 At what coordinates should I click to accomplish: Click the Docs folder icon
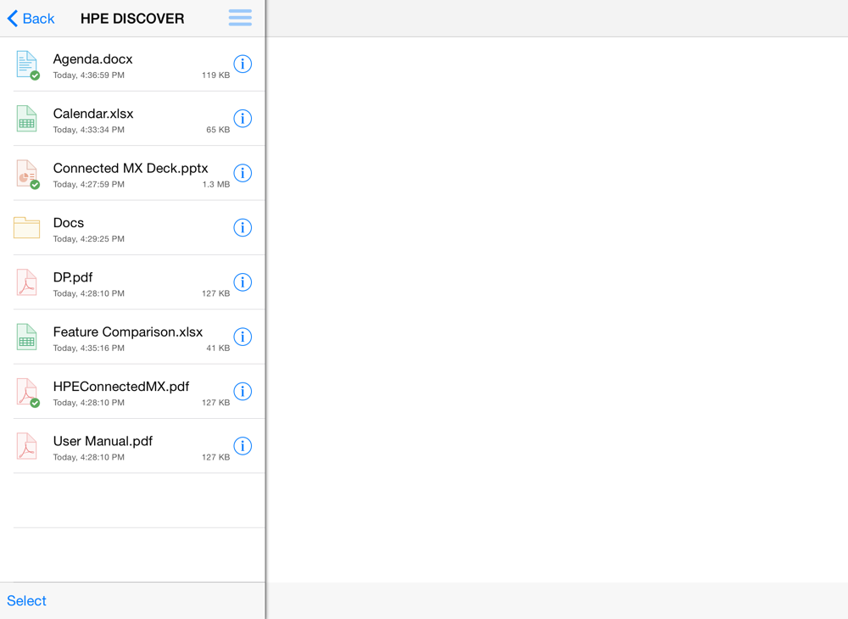pyautogui.click(x=26, y=227)
